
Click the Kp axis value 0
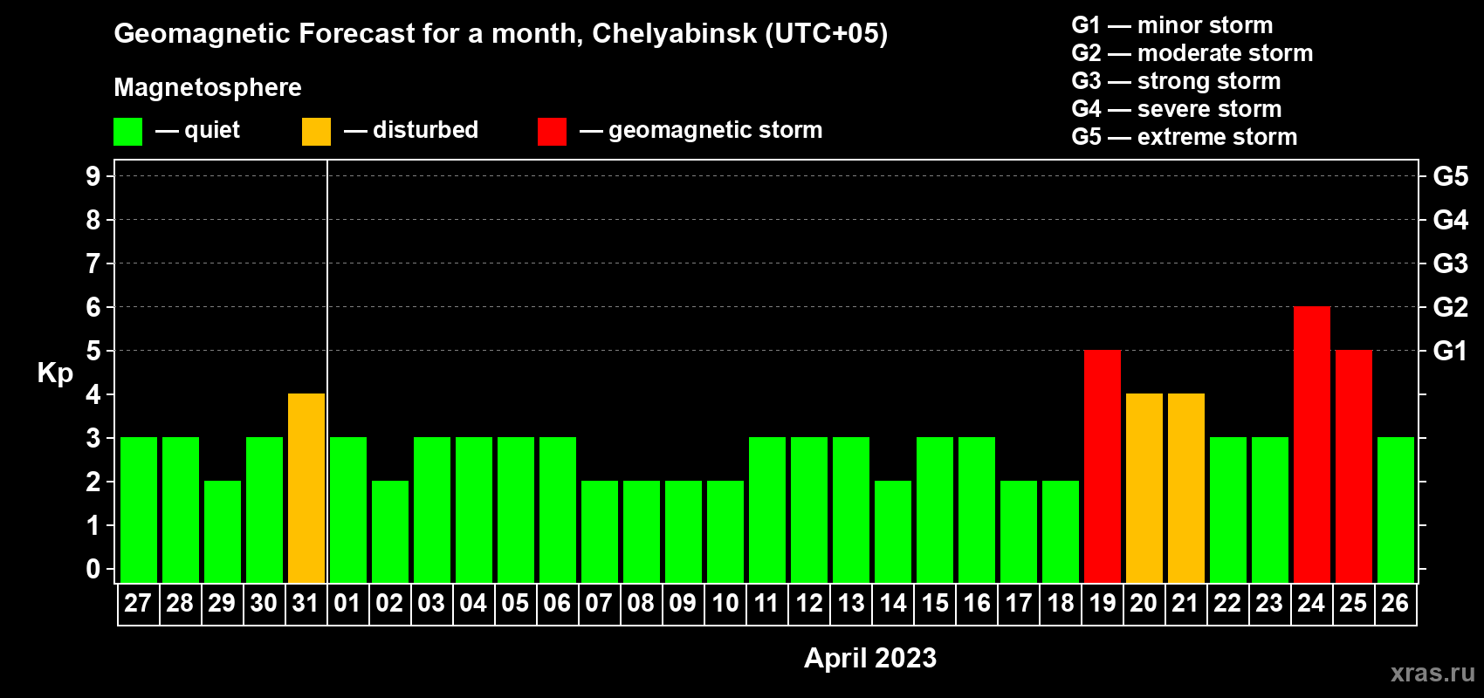[x=93, y=569]
